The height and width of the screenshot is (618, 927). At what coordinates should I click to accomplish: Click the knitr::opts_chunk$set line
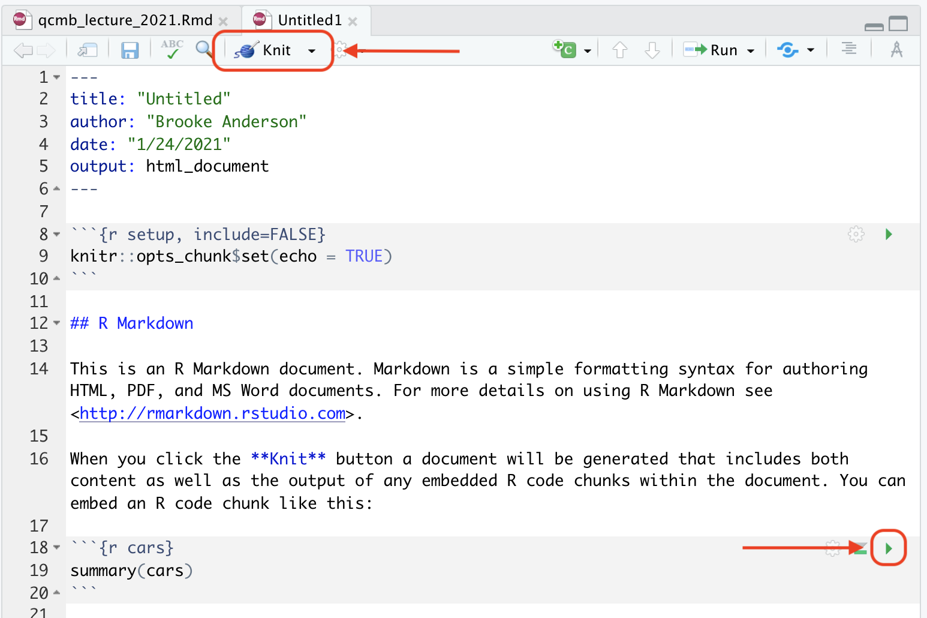tap(231, 256)
